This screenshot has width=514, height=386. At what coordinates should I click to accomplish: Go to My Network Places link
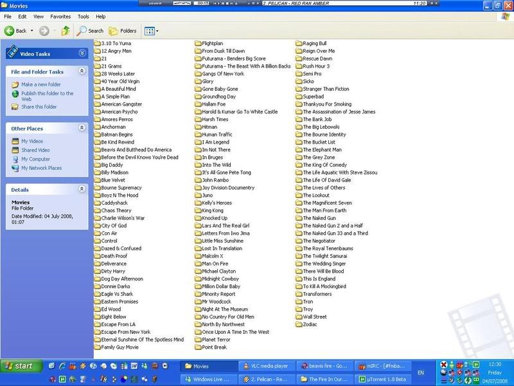[x=42, y=168]
